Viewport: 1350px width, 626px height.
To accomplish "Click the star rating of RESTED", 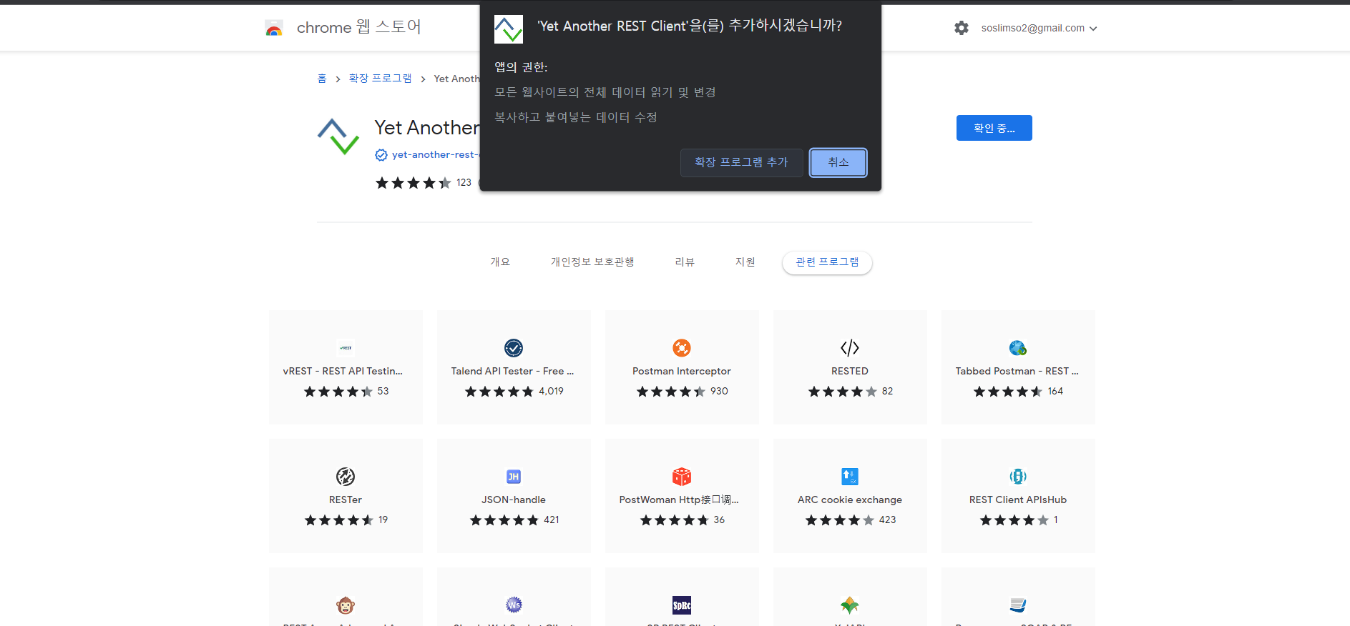I will 843,392.
